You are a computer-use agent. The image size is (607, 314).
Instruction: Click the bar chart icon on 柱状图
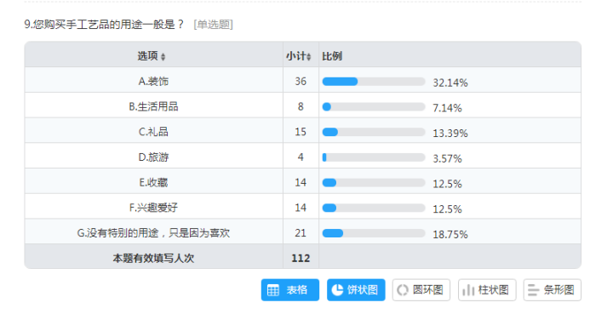(x=468, y=290)
